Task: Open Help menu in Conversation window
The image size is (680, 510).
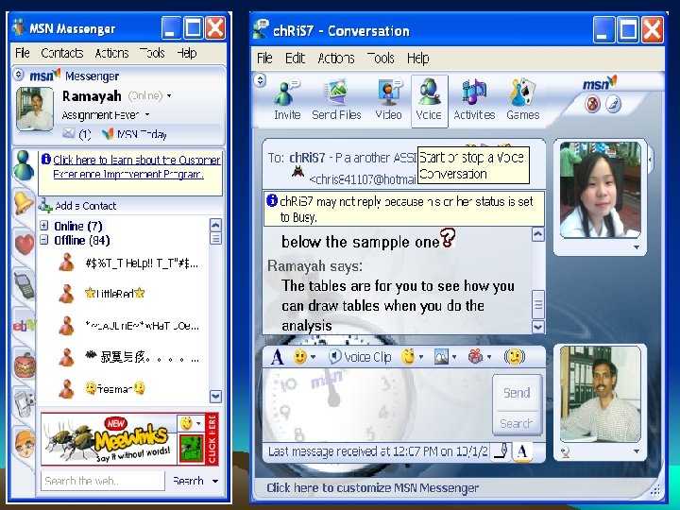Action: coord(418,59)
